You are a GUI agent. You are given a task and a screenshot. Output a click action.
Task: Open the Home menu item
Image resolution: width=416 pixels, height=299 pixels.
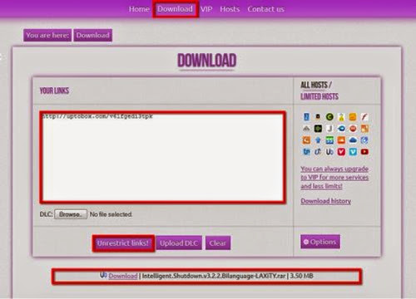pyautogui.click(x=139, y=9)
